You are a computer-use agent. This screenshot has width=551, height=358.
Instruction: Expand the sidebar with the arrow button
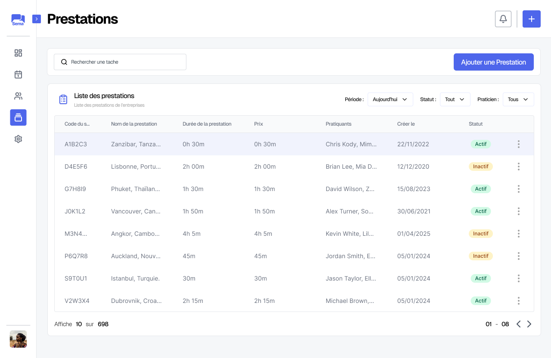pos(37,19)
